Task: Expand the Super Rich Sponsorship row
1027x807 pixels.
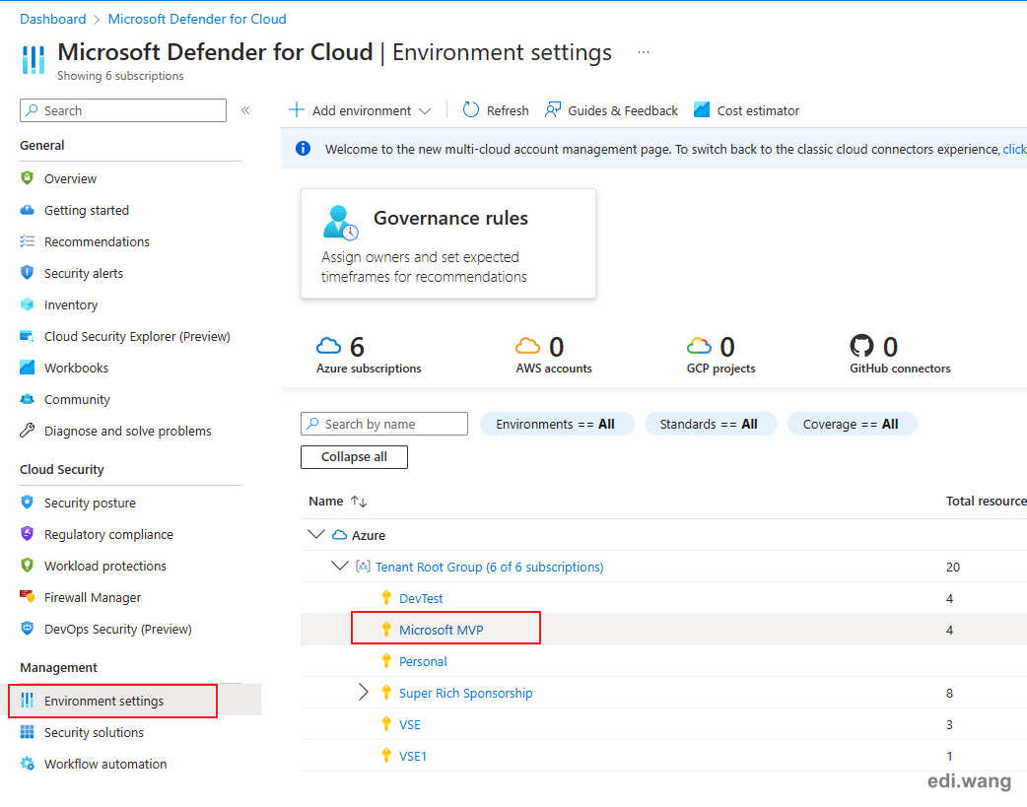Action: (x=364, y=693)
